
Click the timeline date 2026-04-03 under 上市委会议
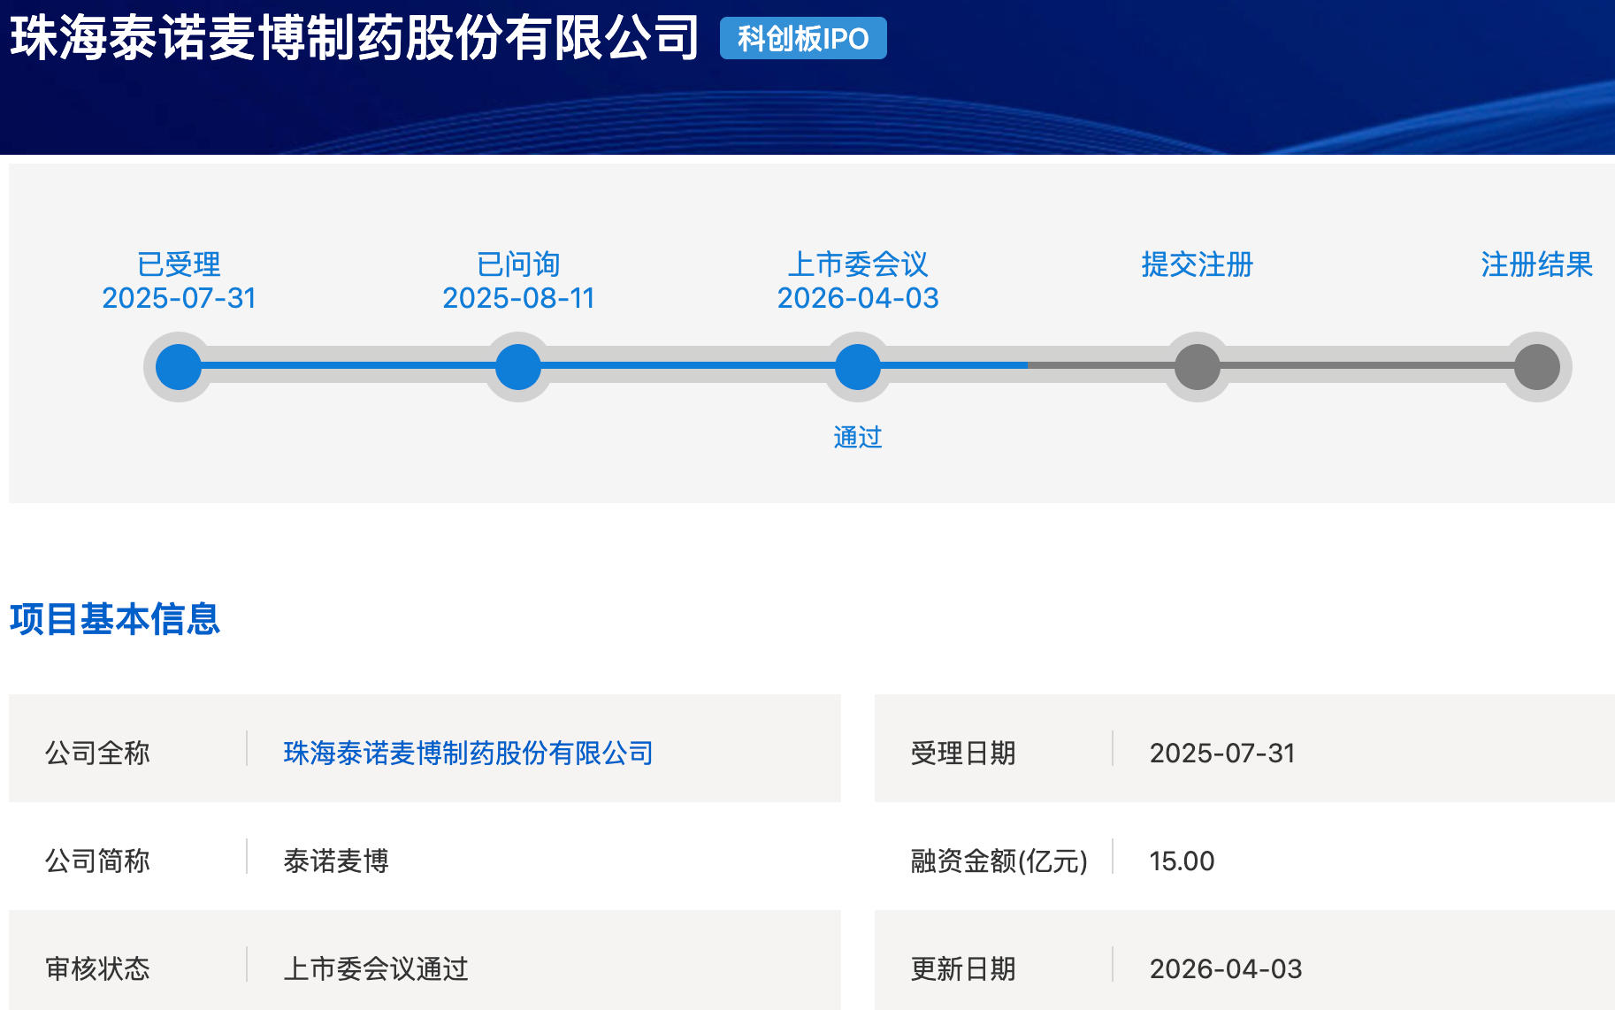click(858, 298)
